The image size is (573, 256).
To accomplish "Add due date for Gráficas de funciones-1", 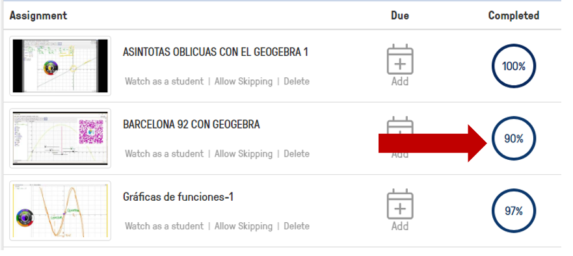I will point(400,210).
